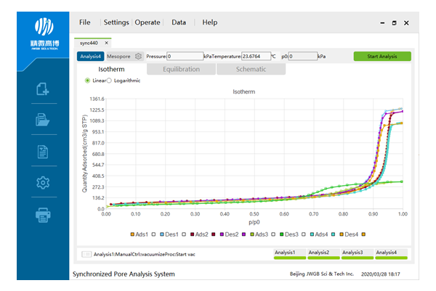Image resolution: width=436 pixels, height=291 pixels.
Task: Click the new file icon in sidebar
Action: click(x=44, y=90)
